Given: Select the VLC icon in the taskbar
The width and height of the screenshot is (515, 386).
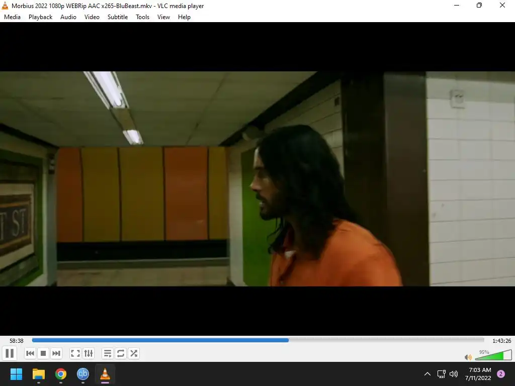Looking at the screenshot, I should click(x=105, y=374).
